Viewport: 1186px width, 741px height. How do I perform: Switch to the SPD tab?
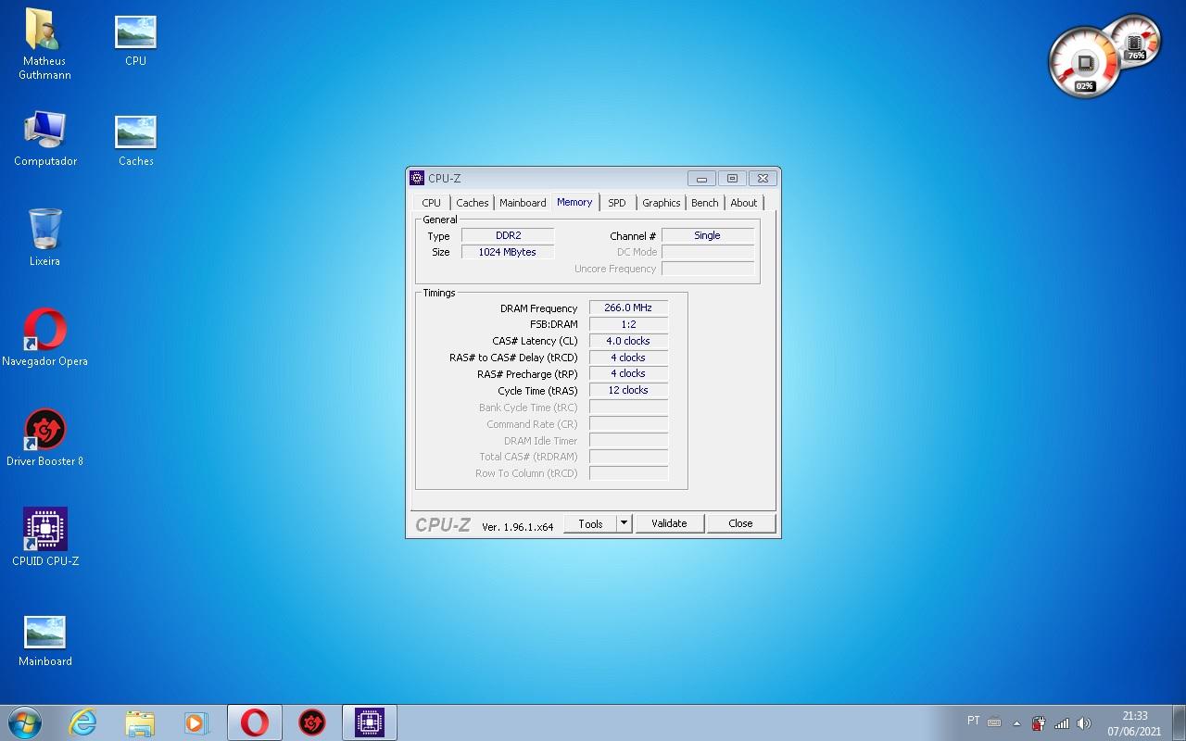617,203
